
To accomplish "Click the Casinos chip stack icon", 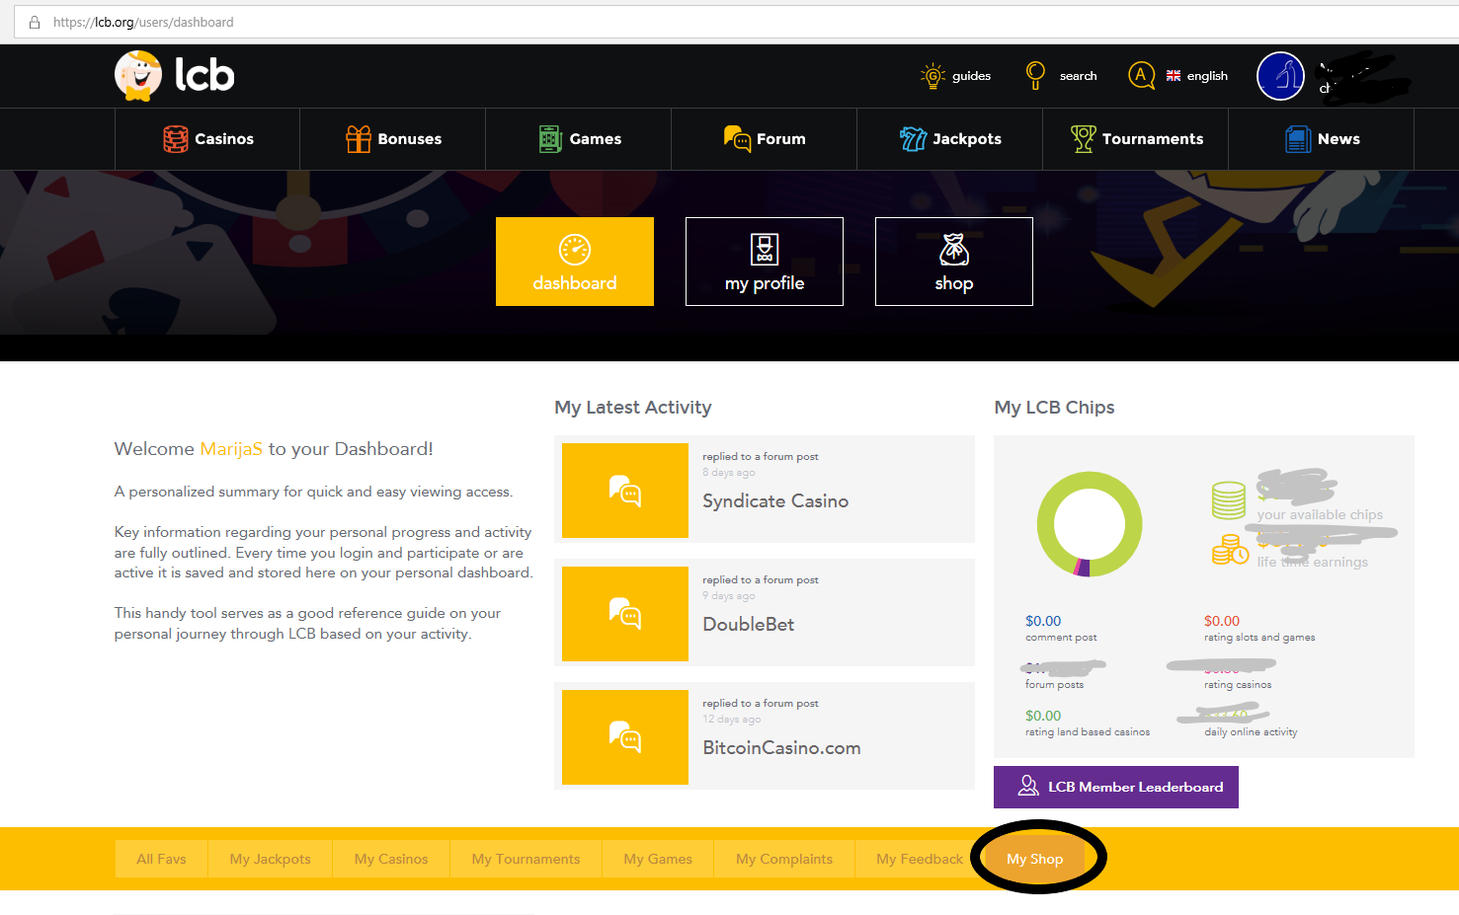I will coord(176,139).
